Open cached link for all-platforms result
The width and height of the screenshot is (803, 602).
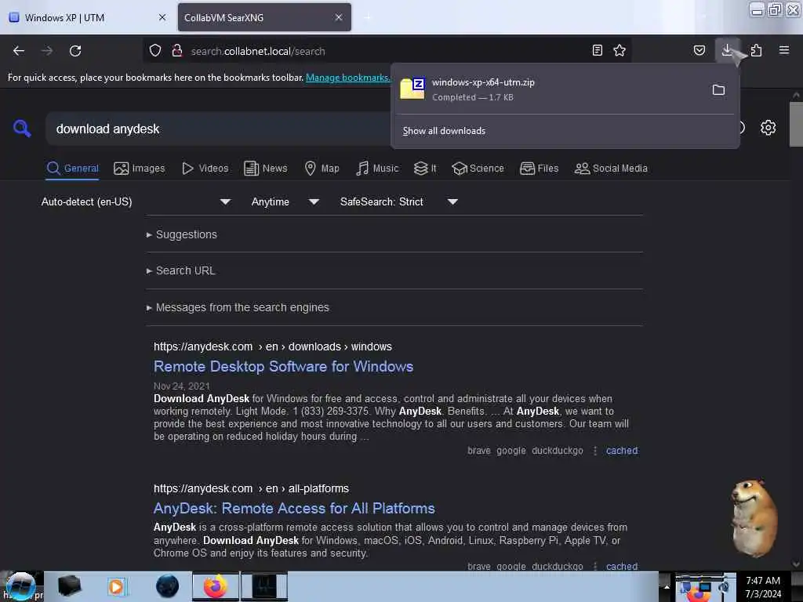coord(622,566)
